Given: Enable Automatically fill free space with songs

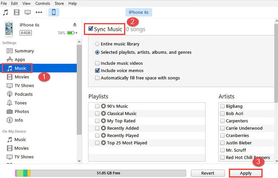Looking at the screenshot, I should (x=97, y=78).
